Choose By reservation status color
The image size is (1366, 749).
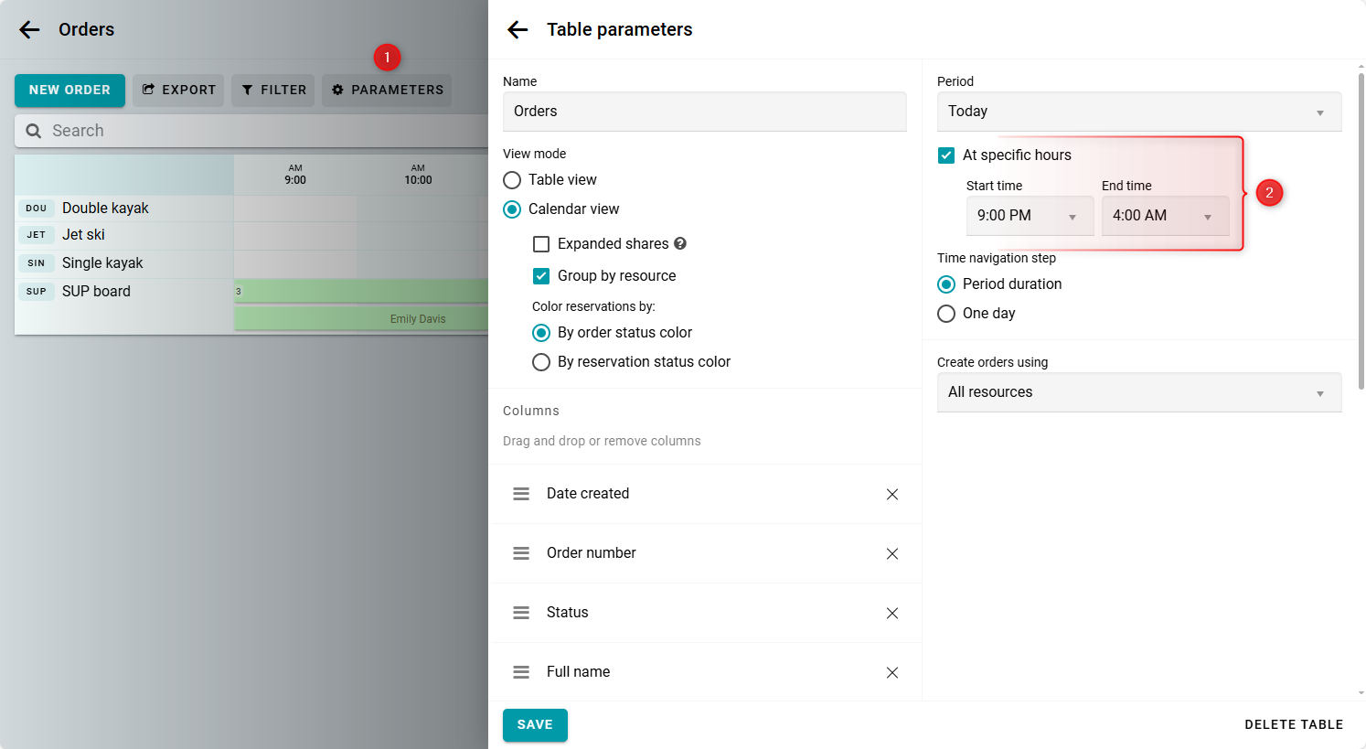pyautogui.click(x=541, y=362)
